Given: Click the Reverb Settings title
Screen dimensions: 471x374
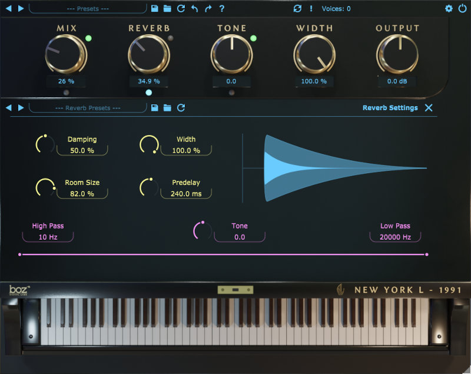Looking at the screenshot, I should (390, 108).
